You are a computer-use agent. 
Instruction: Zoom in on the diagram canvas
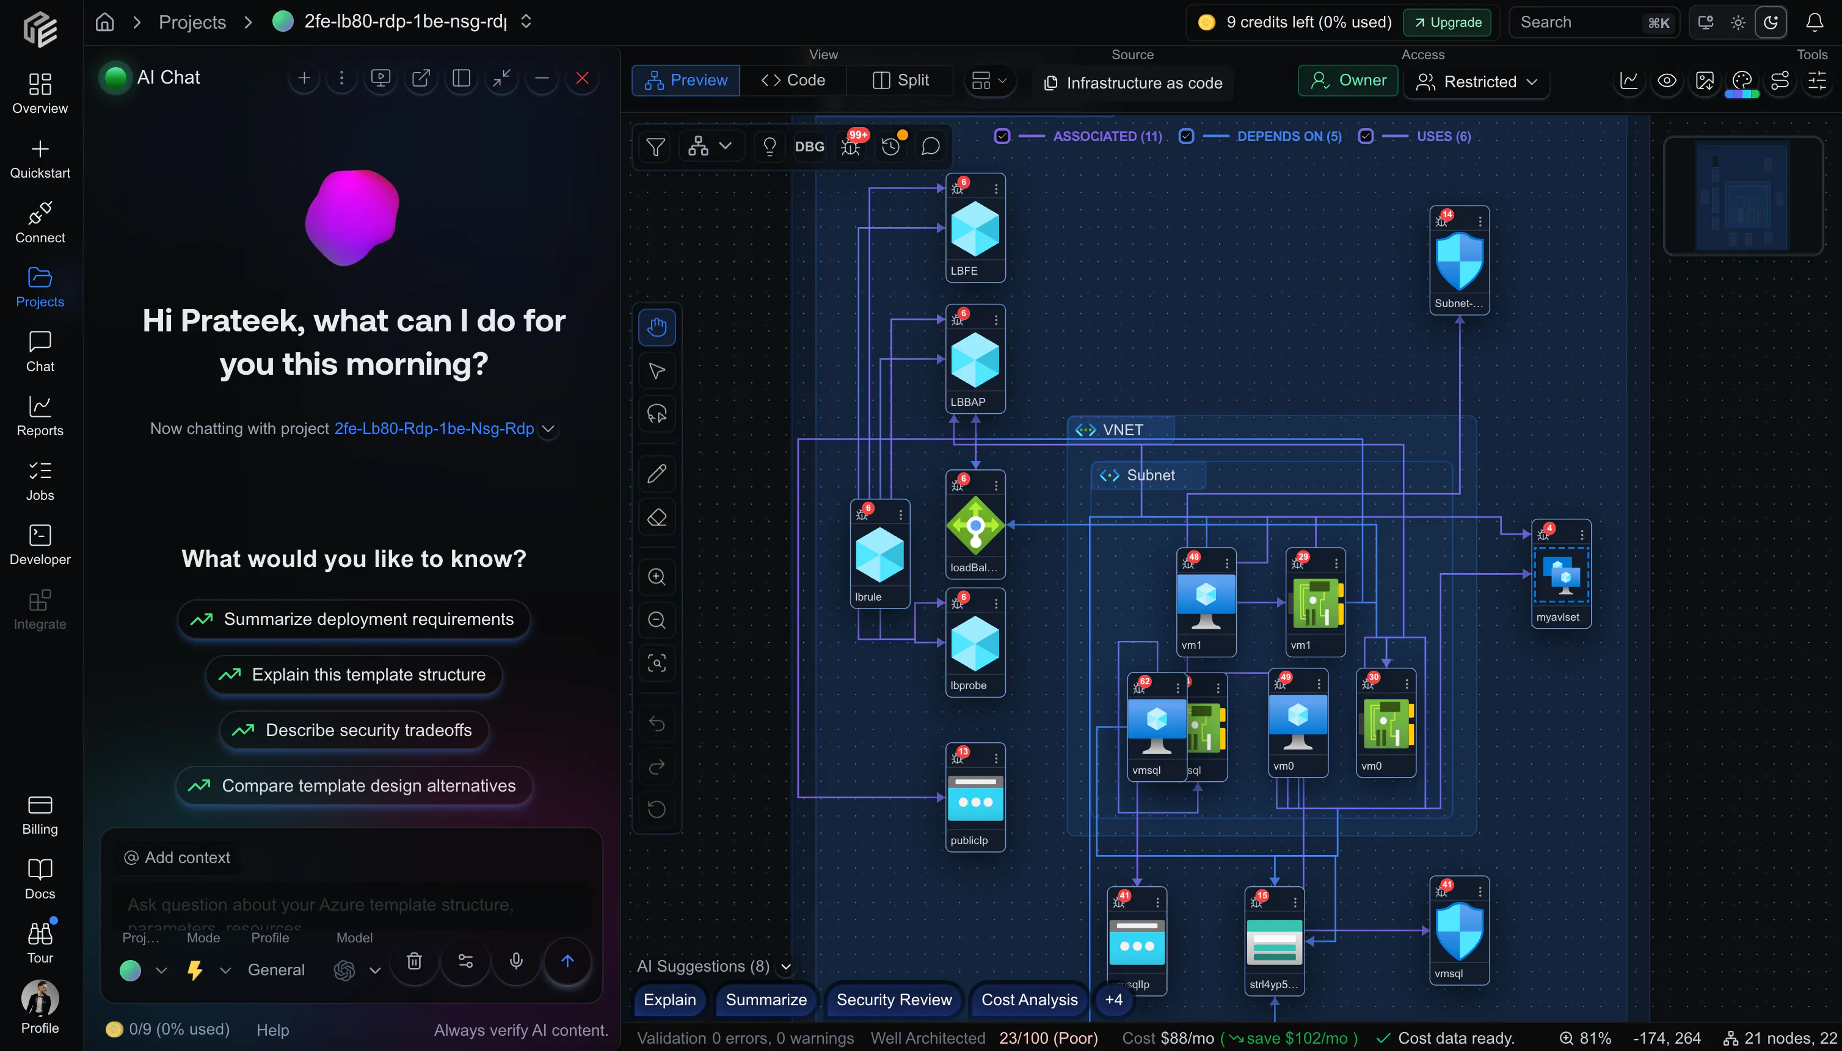[x=657, y=577]
